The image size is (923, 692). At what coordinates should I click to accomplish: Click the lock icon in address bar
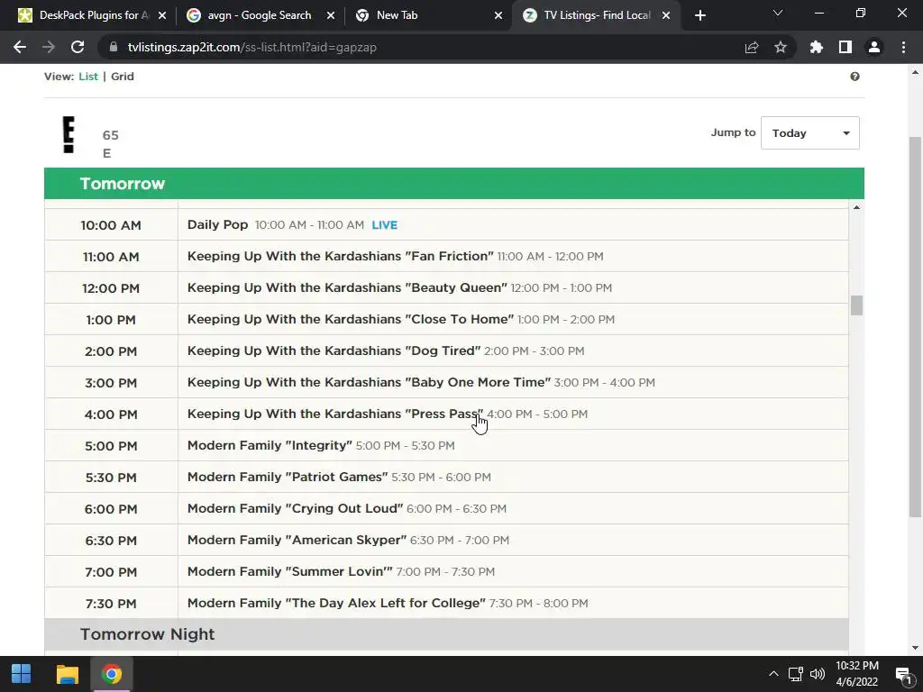click(113, 47)
